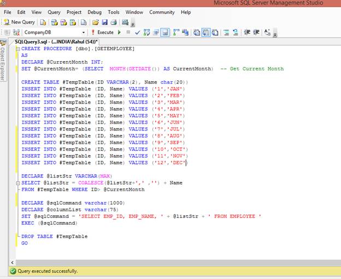Open an Analysis Services XMLA Query
Image resolution: width=341 pixels, height=279 pixels.
tap(73, 22)
